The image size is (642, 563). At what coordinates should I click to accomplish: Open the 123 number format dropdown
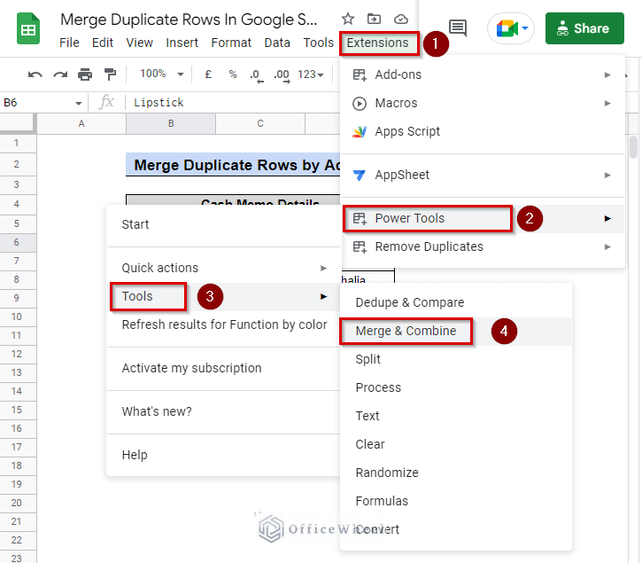(310, 74)
